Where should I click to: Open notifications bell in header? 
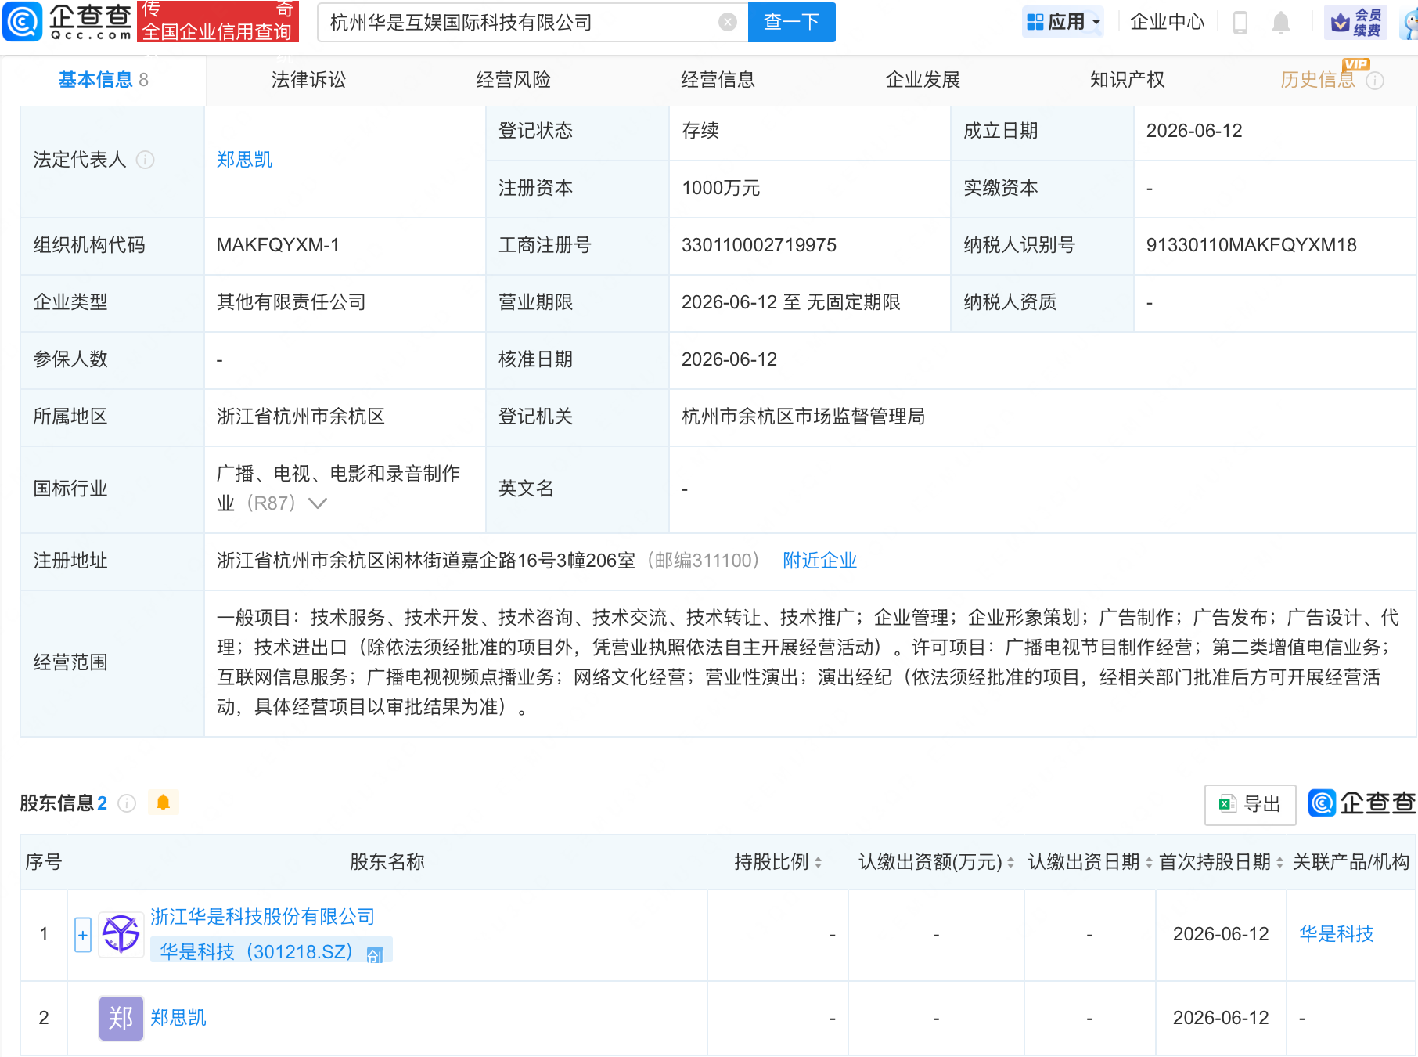coord(1280,22)
